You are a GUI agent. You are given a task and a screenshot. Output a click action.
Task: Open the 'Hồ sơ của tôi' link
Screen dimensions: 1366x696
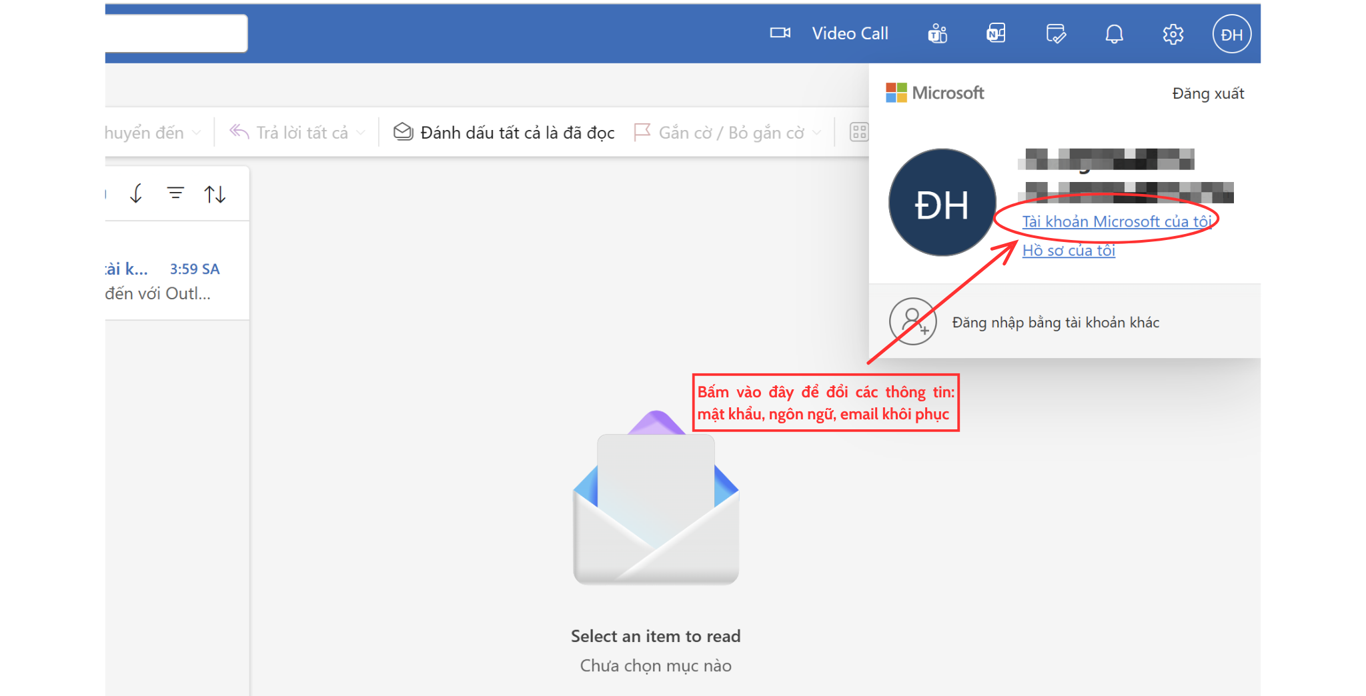[x=1069, y=251]
